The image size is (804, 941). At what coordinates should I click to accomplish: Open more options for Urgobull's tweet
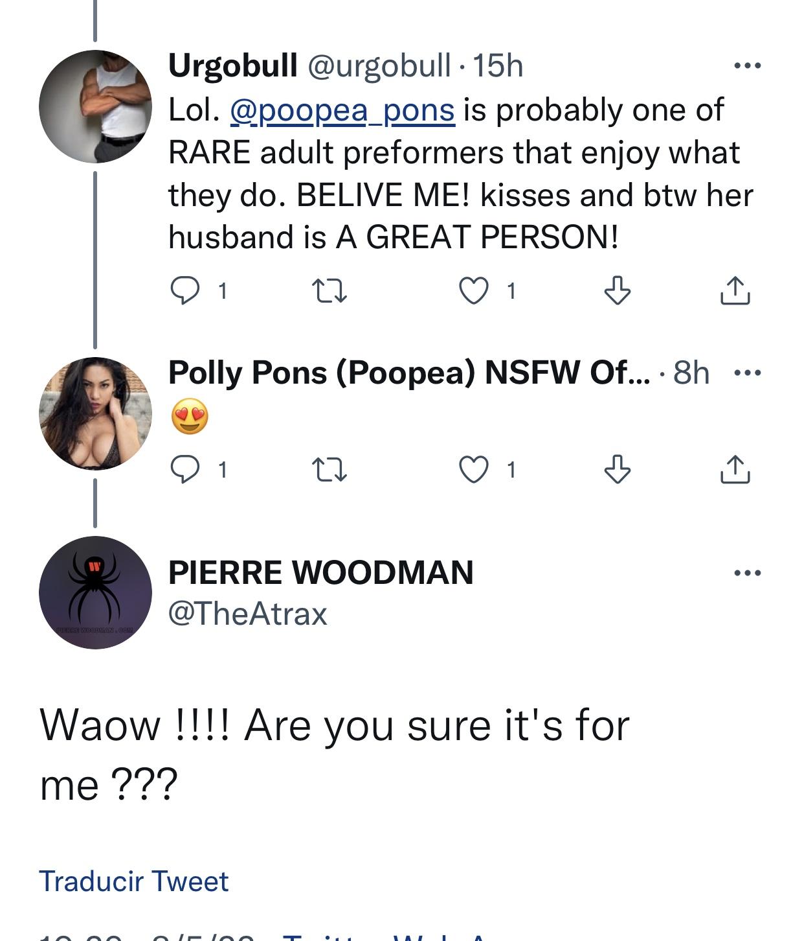pos(748,65)
